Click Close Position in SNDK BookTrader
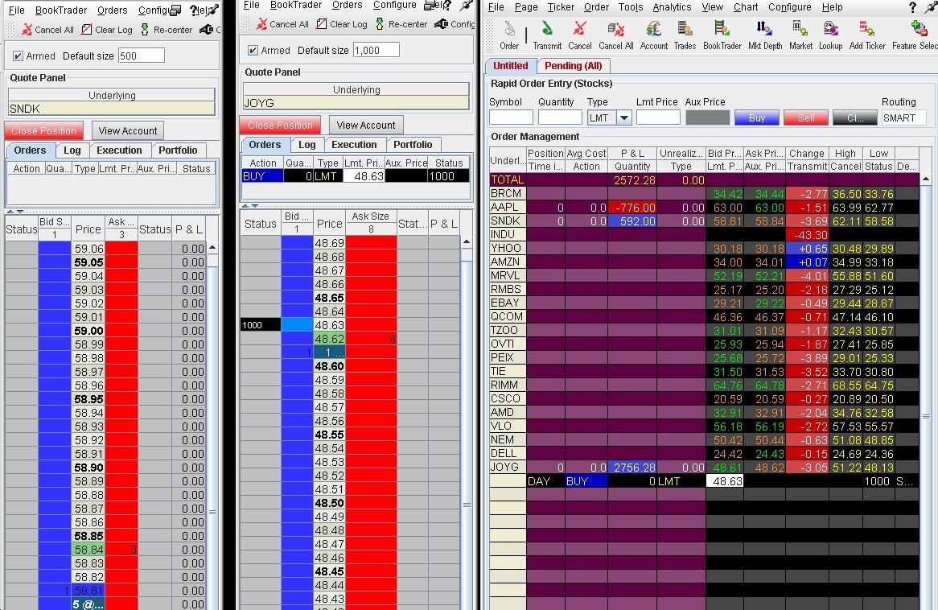Viewport: 938px width, 610px height. click(x=44, y=131)
